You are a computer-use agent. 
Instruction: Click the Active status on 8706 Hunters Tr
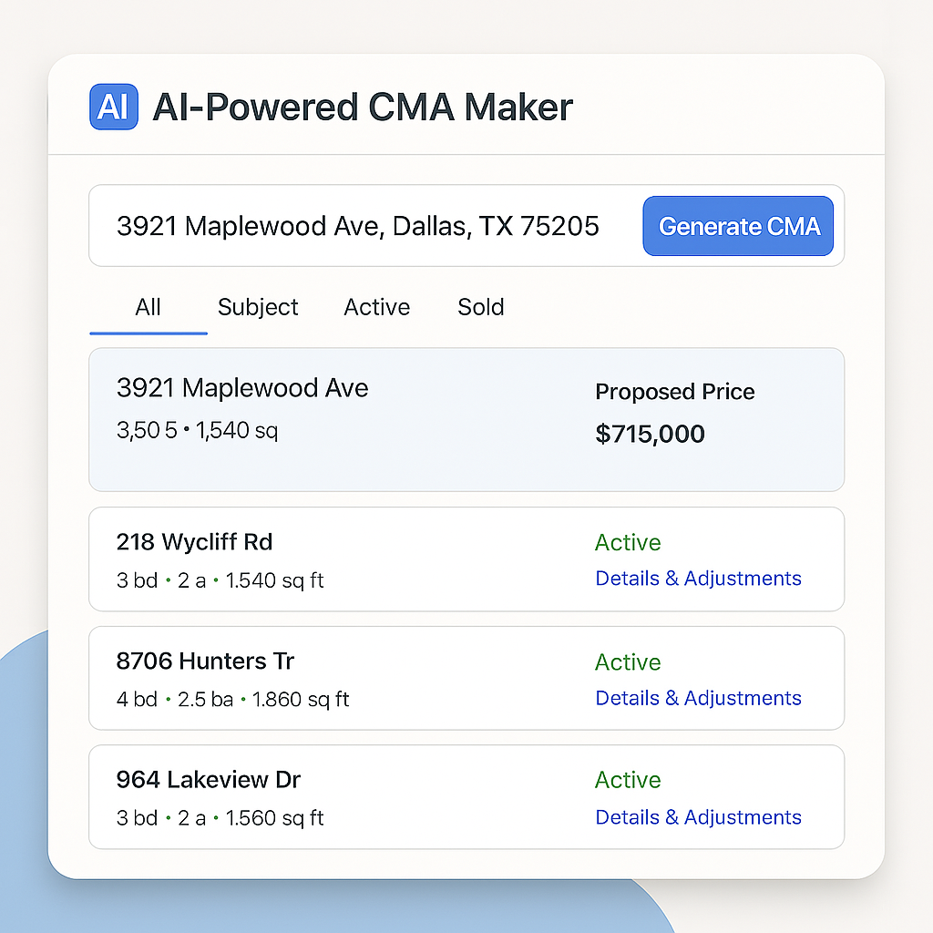pyautogui.click(x=628, y=661)
